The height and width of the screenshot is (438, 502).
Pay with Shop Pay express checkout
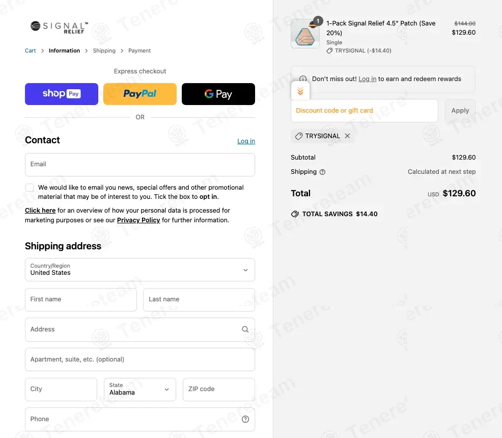(x=62, y=94)
